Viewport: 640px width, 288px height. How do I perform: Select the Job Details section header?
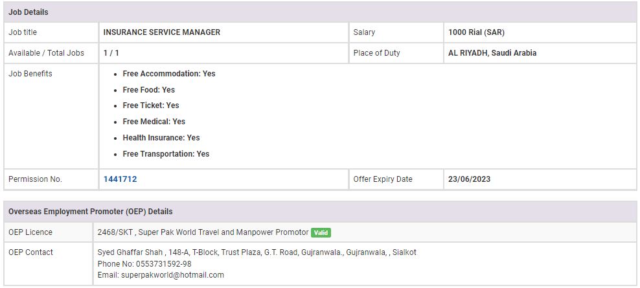29,12
